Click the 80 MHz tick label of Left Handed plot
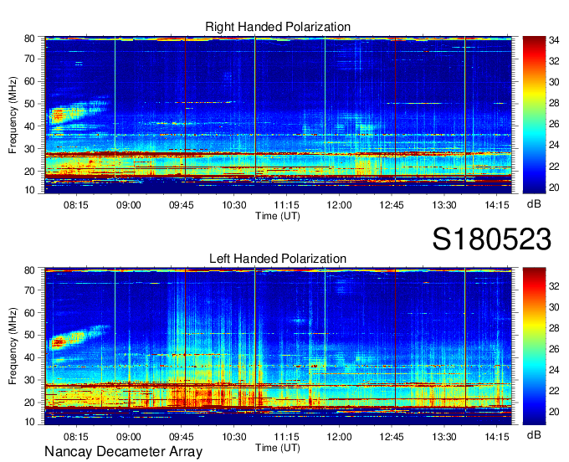The height and width of the screenshot is (462, 569). (x=29, y=270)
